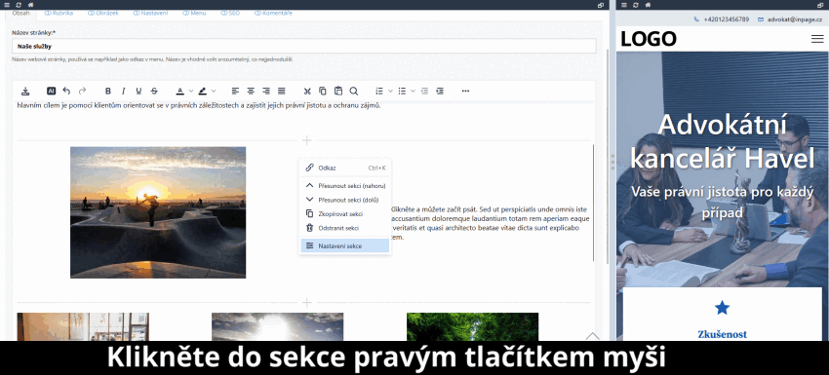Image resolution: width=829 pixels, height=375 pixels.
Task: Copy selection with the copy icon
Action: (x=323, y=91)
